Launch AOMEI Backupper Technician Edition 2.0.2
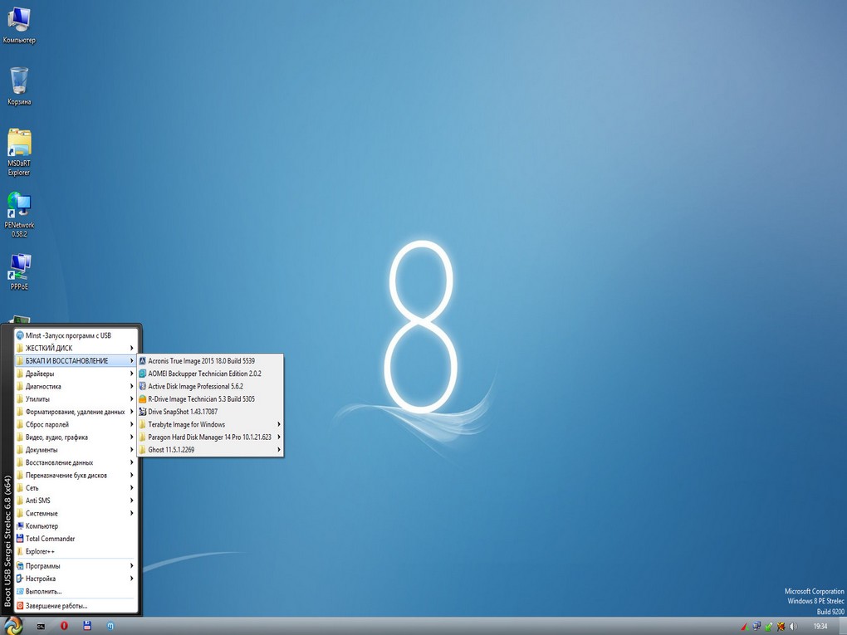Image resolution: width=847 pixels, height=635 pixels. point(211,374)
